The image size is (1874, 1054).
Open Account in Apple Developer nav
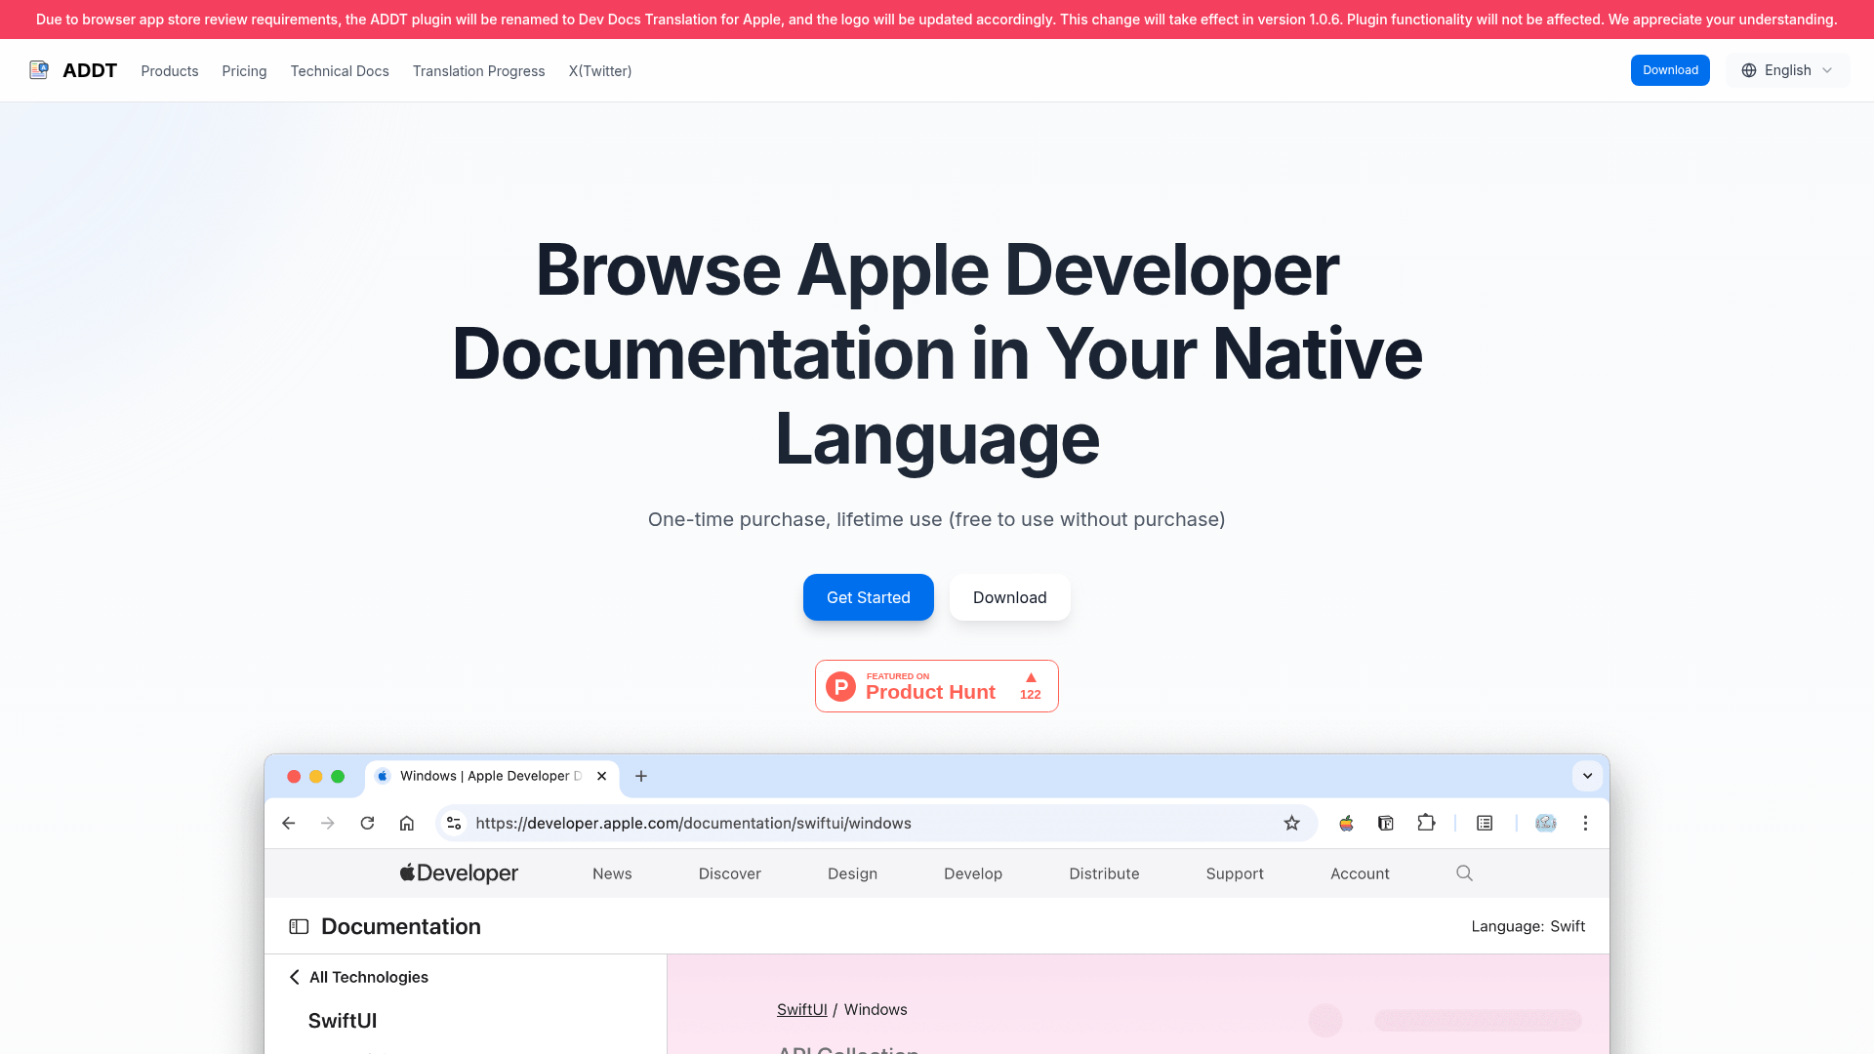[x=1360, y=873]
